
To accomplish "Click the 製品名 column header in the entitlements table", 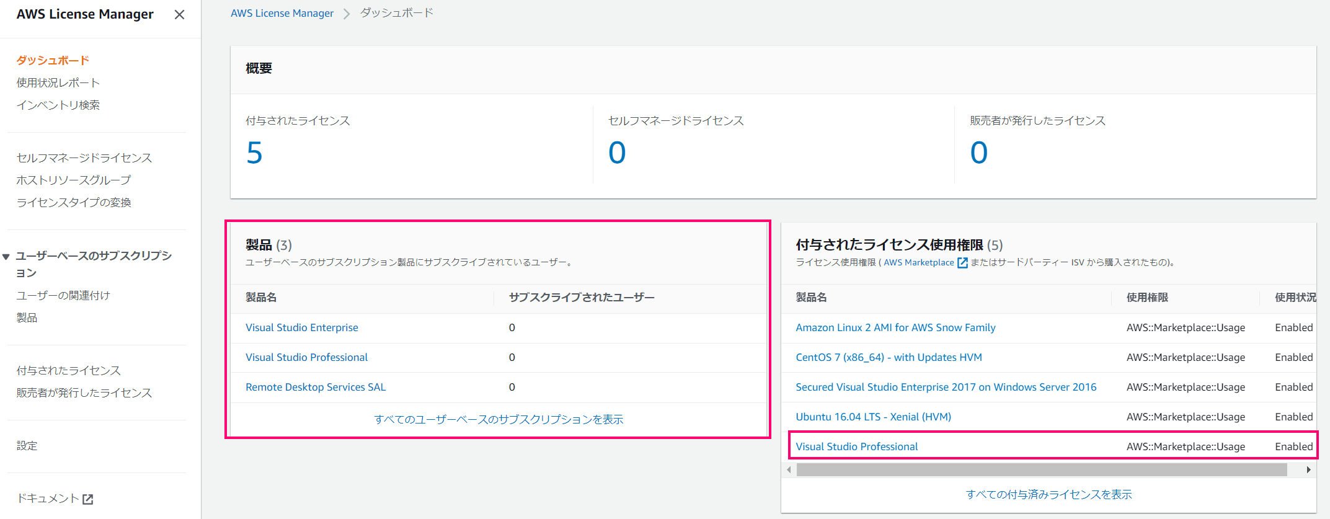I will pyautogui.click(x=811, y=298).
